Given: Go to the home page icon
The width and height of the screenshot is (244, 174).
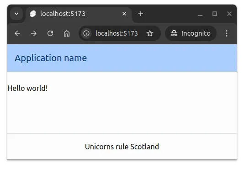Looking at the screenshot, I should 67,33.
